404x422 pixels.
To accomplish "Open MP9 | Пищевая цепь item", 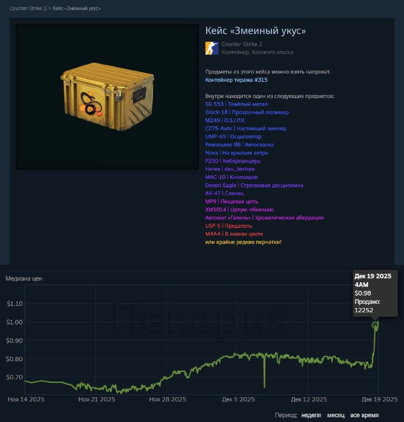I will click(232, 202).
